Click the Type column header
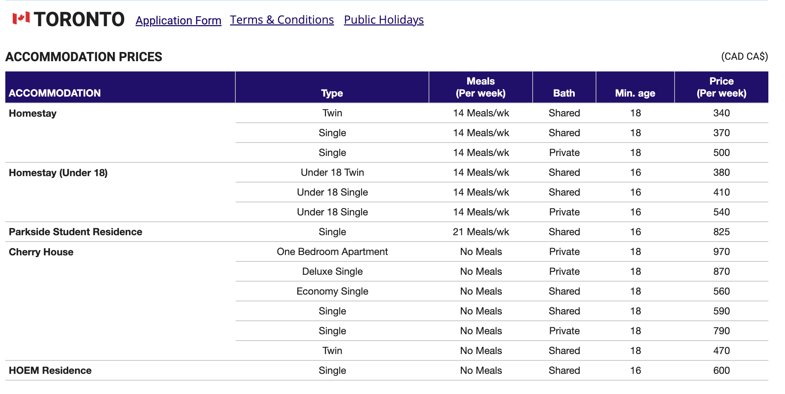Screen dimensions: 785x394 332,93
